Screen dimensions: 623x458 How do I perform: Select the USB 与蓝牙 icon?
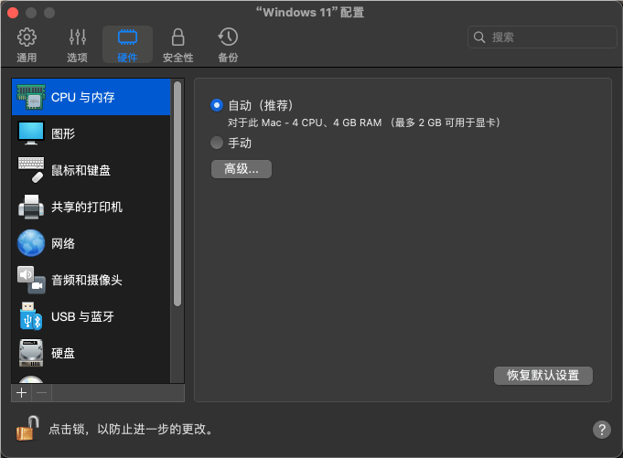[x=31, y=316]
